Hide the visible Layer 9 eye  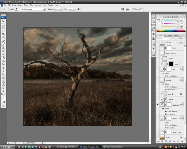pyautogui.click(x=157, y=105)
